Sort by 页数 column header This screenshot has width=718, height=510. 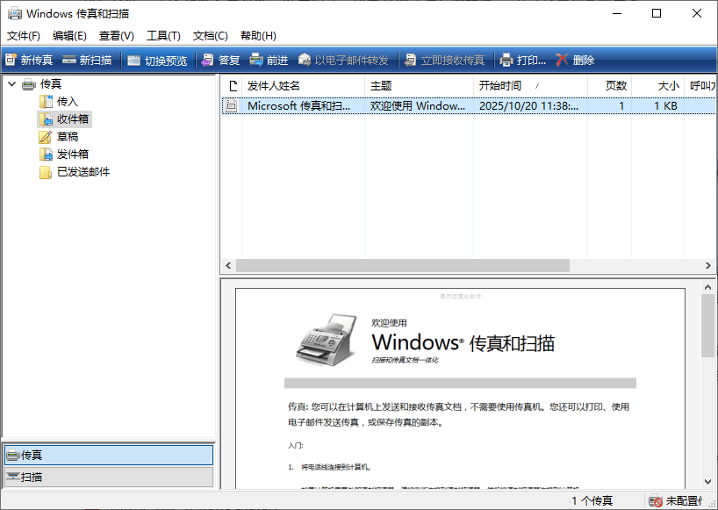click(x=609, y=86)
